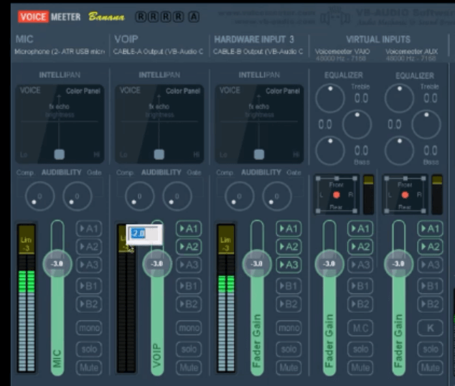Click AUX surround panner red dot

coord(405,195)
